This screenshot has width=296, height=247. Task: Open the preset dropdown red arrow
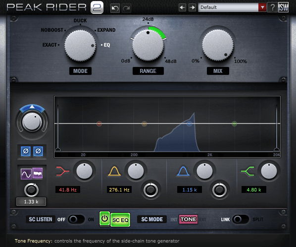pyautogui.click(x=262, y=7)
